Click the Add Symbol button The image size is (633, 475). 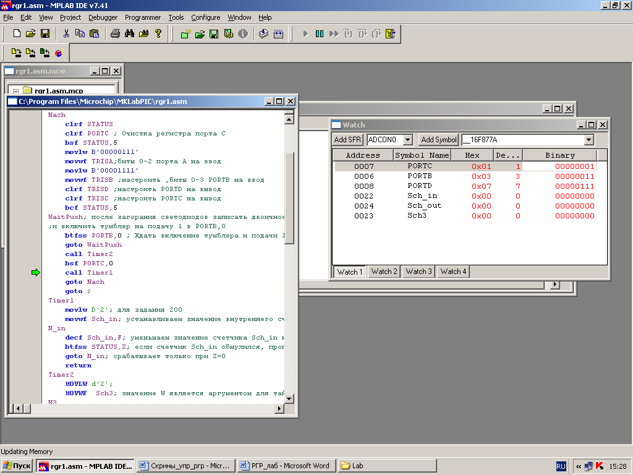coord(438,140)
